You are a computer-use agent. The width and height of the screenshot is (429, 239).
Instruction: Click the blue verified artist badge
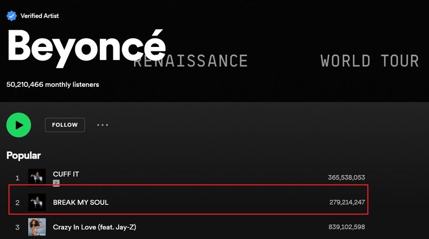(11, 16)
